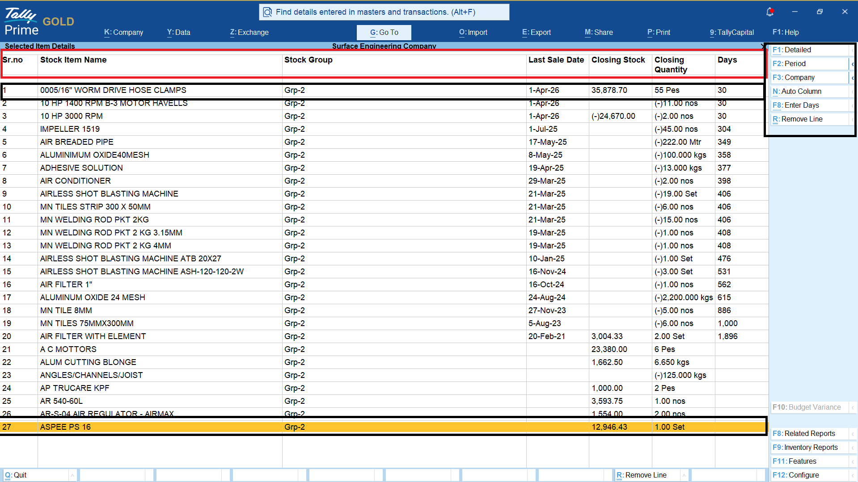The height and width of the screenshot is (482, 858).
Task: Click F1: Detailed button
Action: click(x=809, y=50)
